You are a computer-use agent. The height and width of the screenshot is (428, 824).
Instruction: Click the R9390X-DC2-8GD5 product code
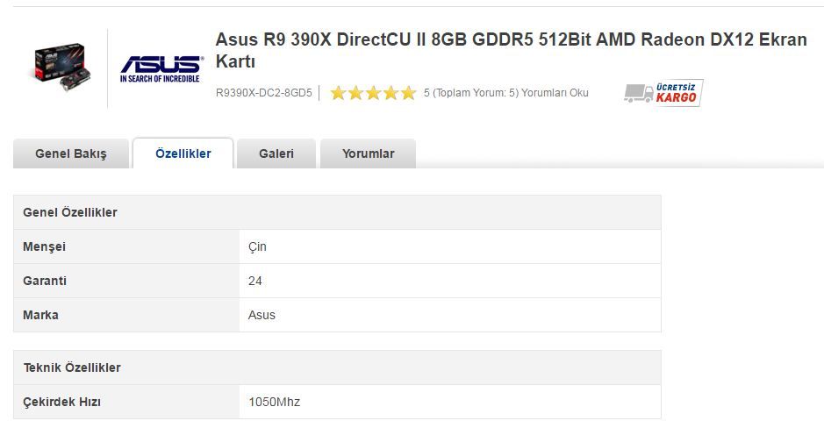[x=263, y=93]
